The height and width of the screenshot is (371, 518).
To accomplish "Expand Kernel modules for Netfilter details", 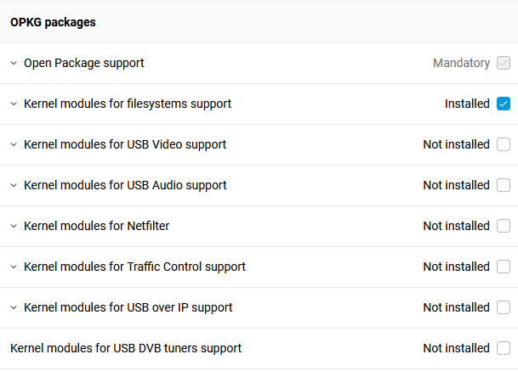I will 14,226.
